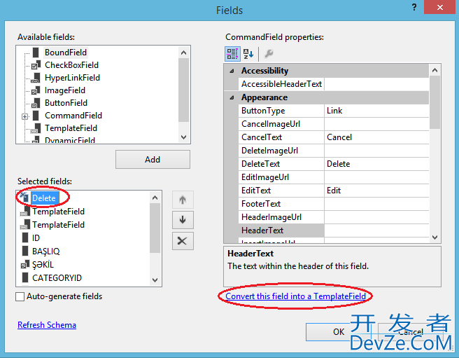
Task: Move selected field down arrow
Action: (183, 219)
